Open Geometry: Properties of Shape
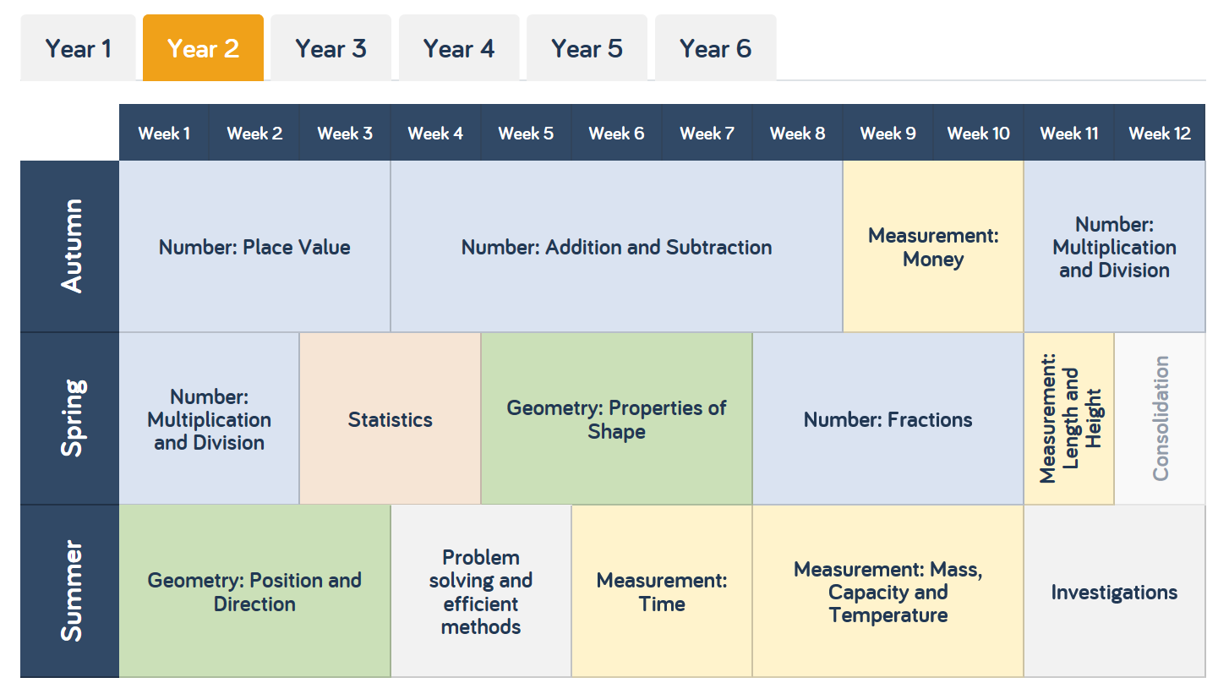Screen dimensions: 1229x694 pos(616,418)
